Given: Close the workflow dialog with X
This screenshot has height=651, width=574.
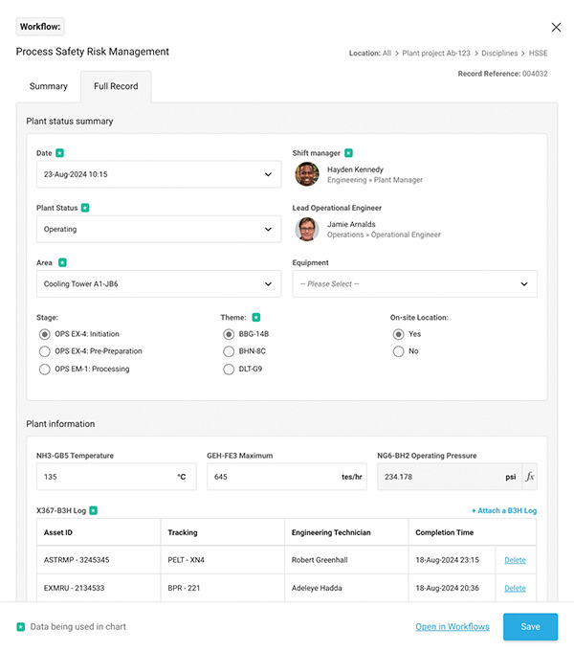Looking at the screenshot, I should [x=556, y=28].
